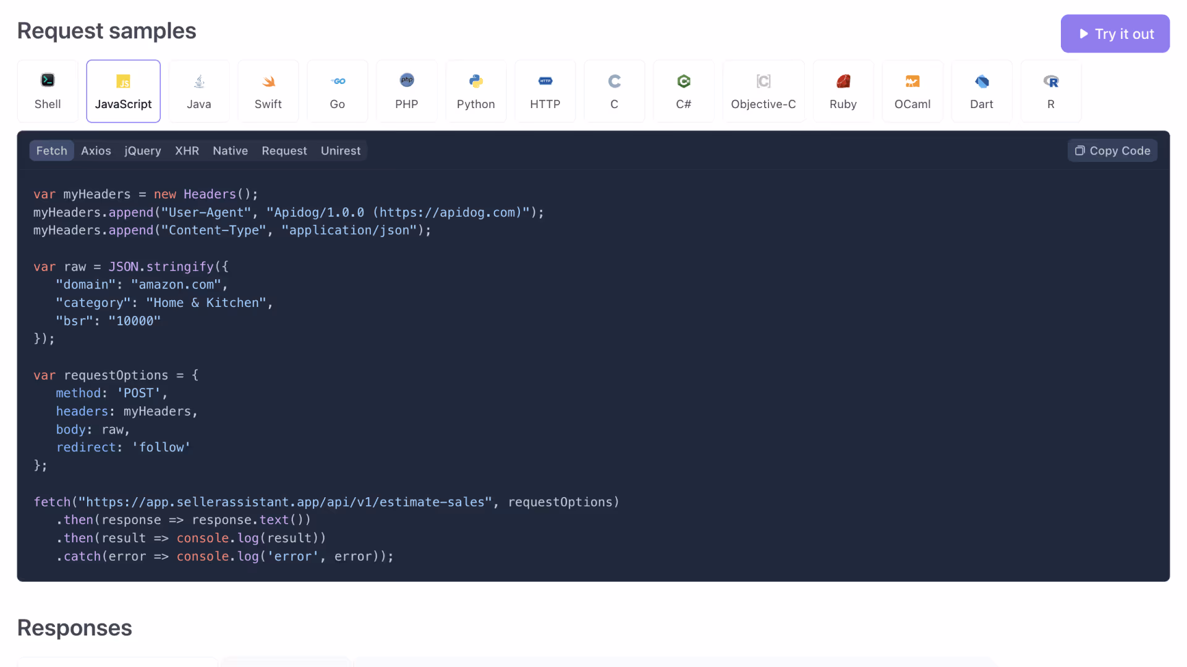1187x667 pixels.
Task: Switch to the HTTP request sample
Action: (545, 91)
